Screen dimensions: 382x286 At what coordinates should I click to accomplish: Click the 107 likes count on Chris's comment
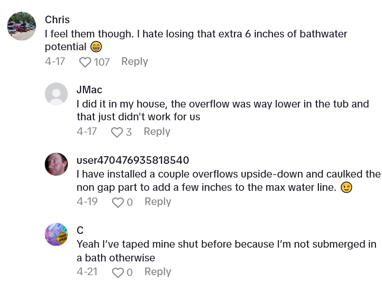coord(102,62)
